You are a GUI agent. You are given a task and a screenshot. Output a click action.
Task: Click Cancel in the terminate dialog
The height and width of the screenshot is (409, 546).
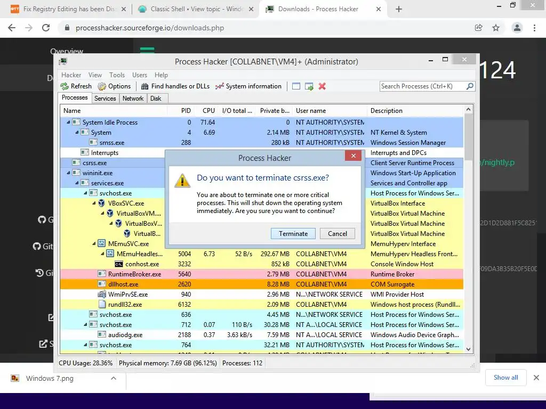pos(338,234)
